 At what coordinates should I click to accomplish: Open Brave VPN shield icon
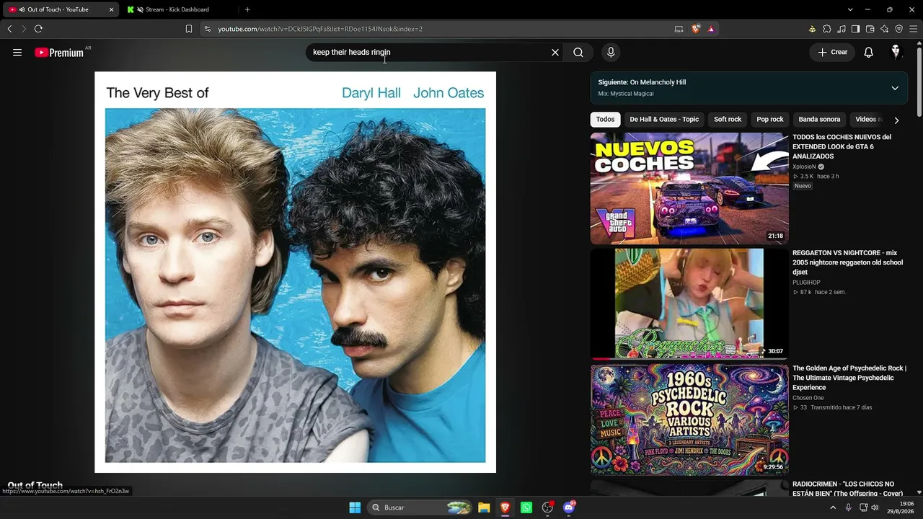click(899, 29)
